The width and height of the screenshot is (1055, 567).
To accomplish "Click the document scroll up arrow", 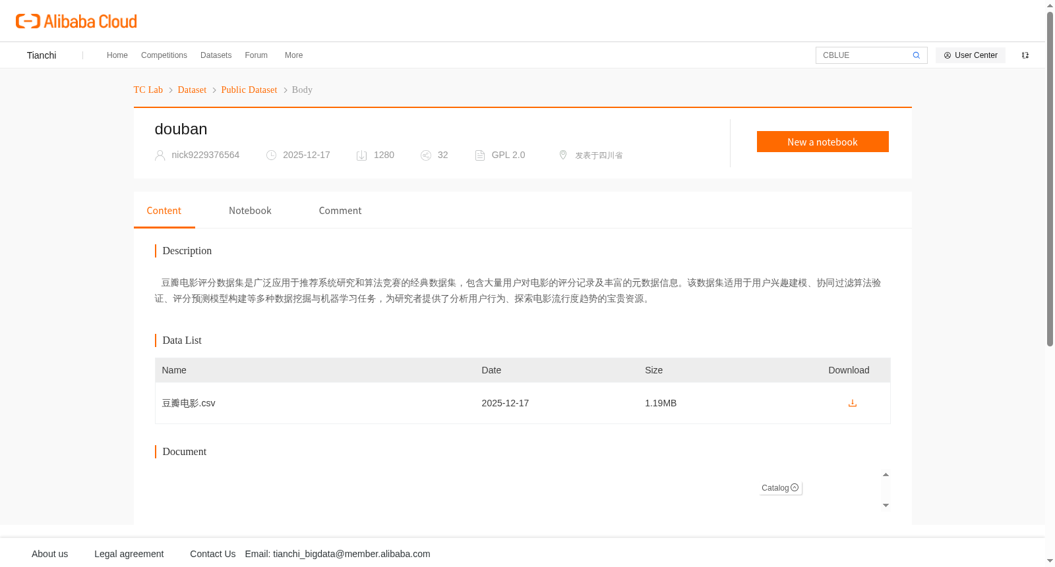I will (886, 475).
